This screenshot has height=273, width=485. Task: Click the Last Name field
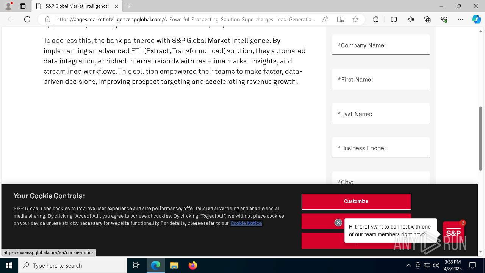(381, 113)
